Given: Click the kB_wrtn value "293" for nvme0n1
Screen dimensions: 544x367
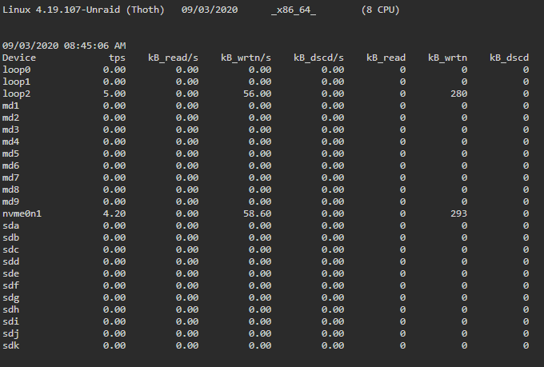Looking at the screenshot, I should point(459,213).
